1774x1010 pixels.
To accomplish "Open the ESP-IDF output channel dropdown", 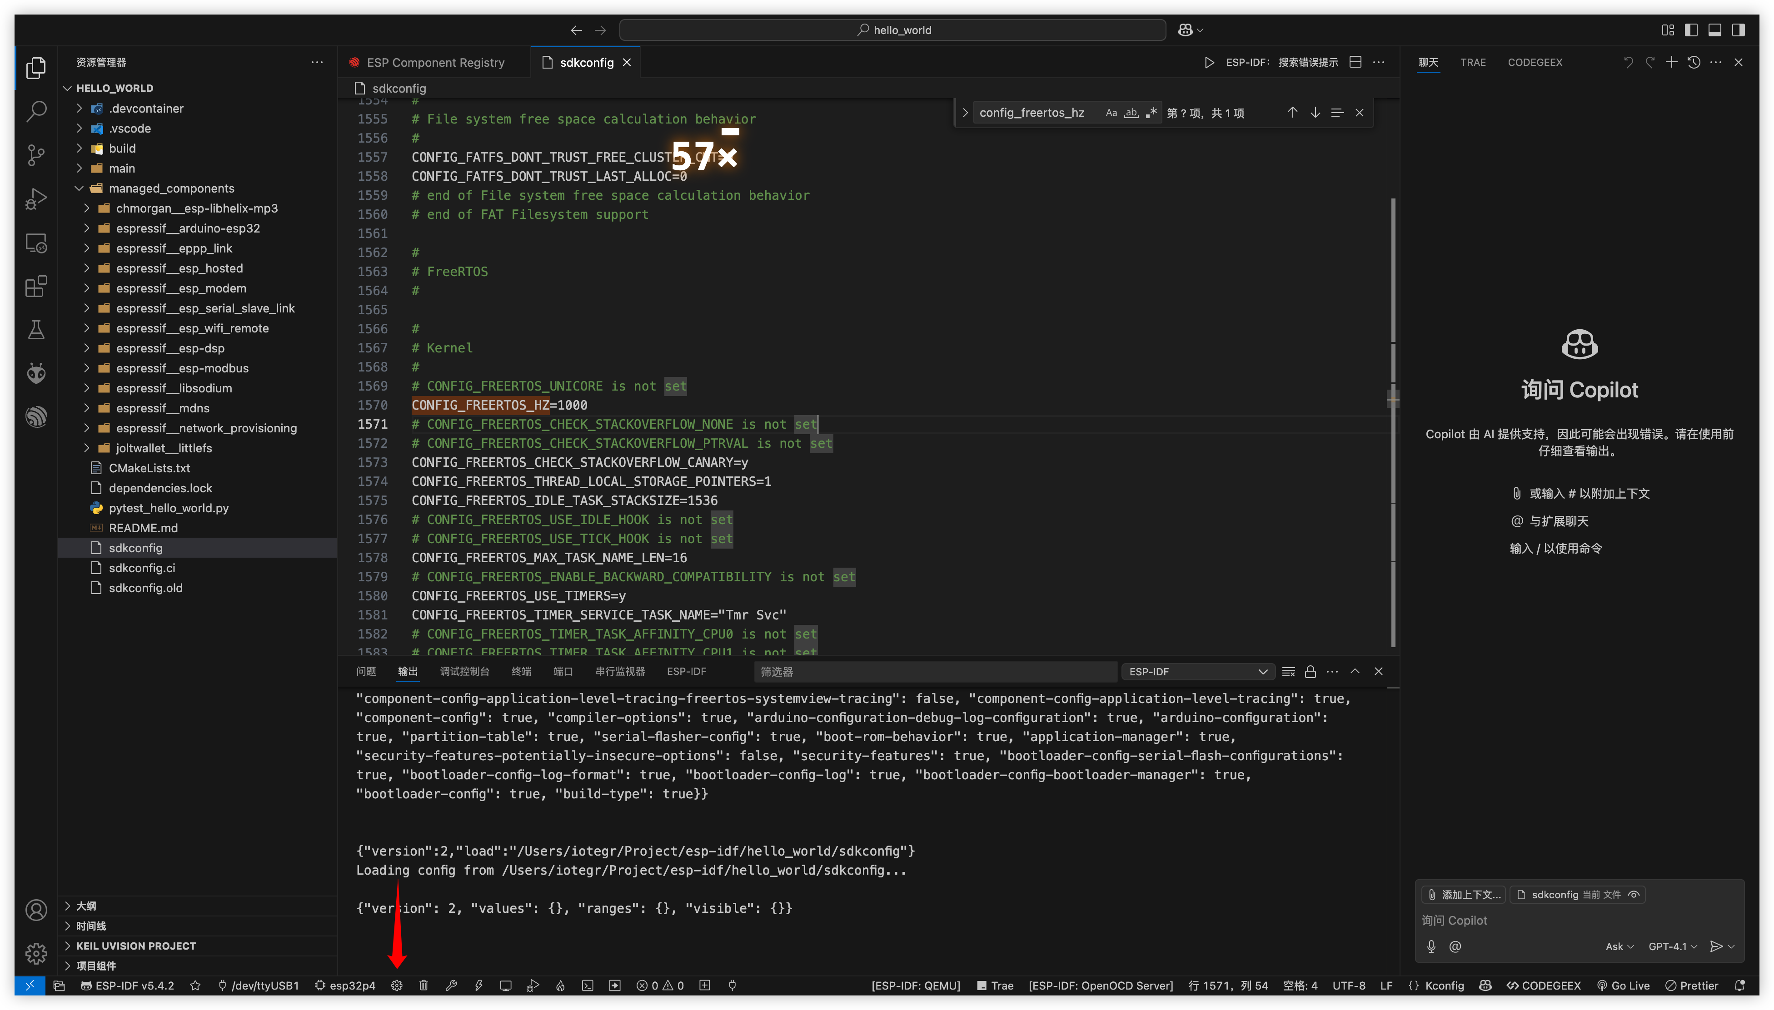I will pyautogui.click(x=1196, y=672).
